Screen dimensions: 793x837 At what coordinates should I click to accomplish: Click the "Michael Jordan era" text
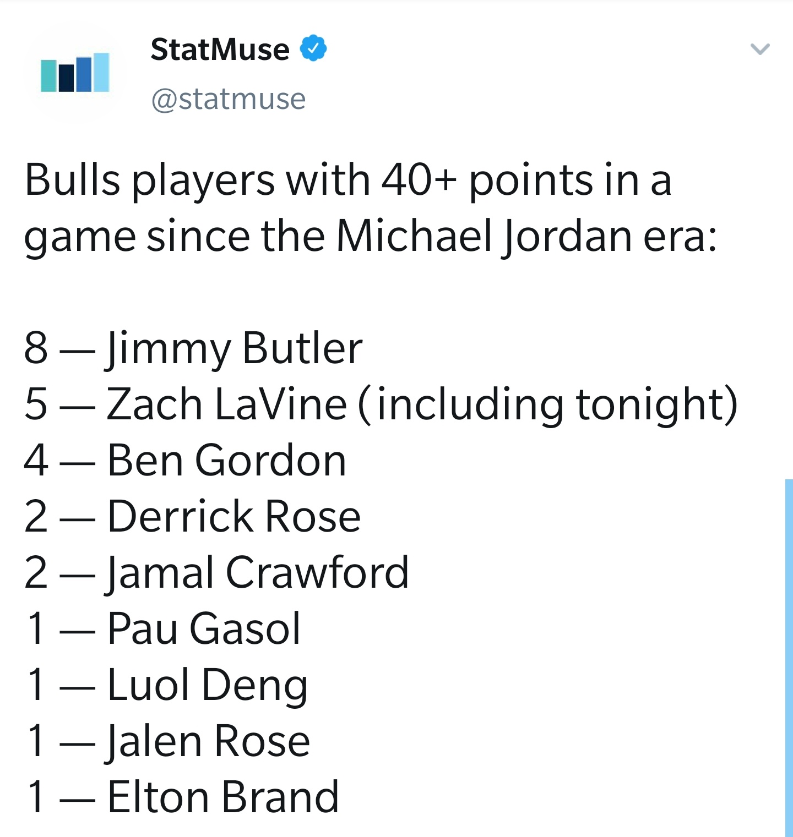(x=526, y=237)
